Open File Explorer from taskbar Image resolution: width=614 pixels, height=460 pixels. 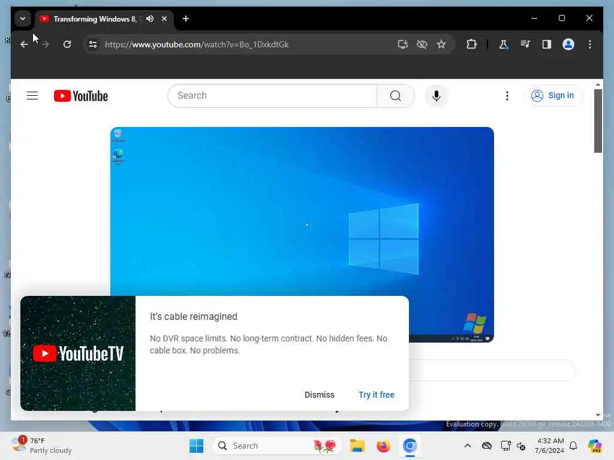357,446
